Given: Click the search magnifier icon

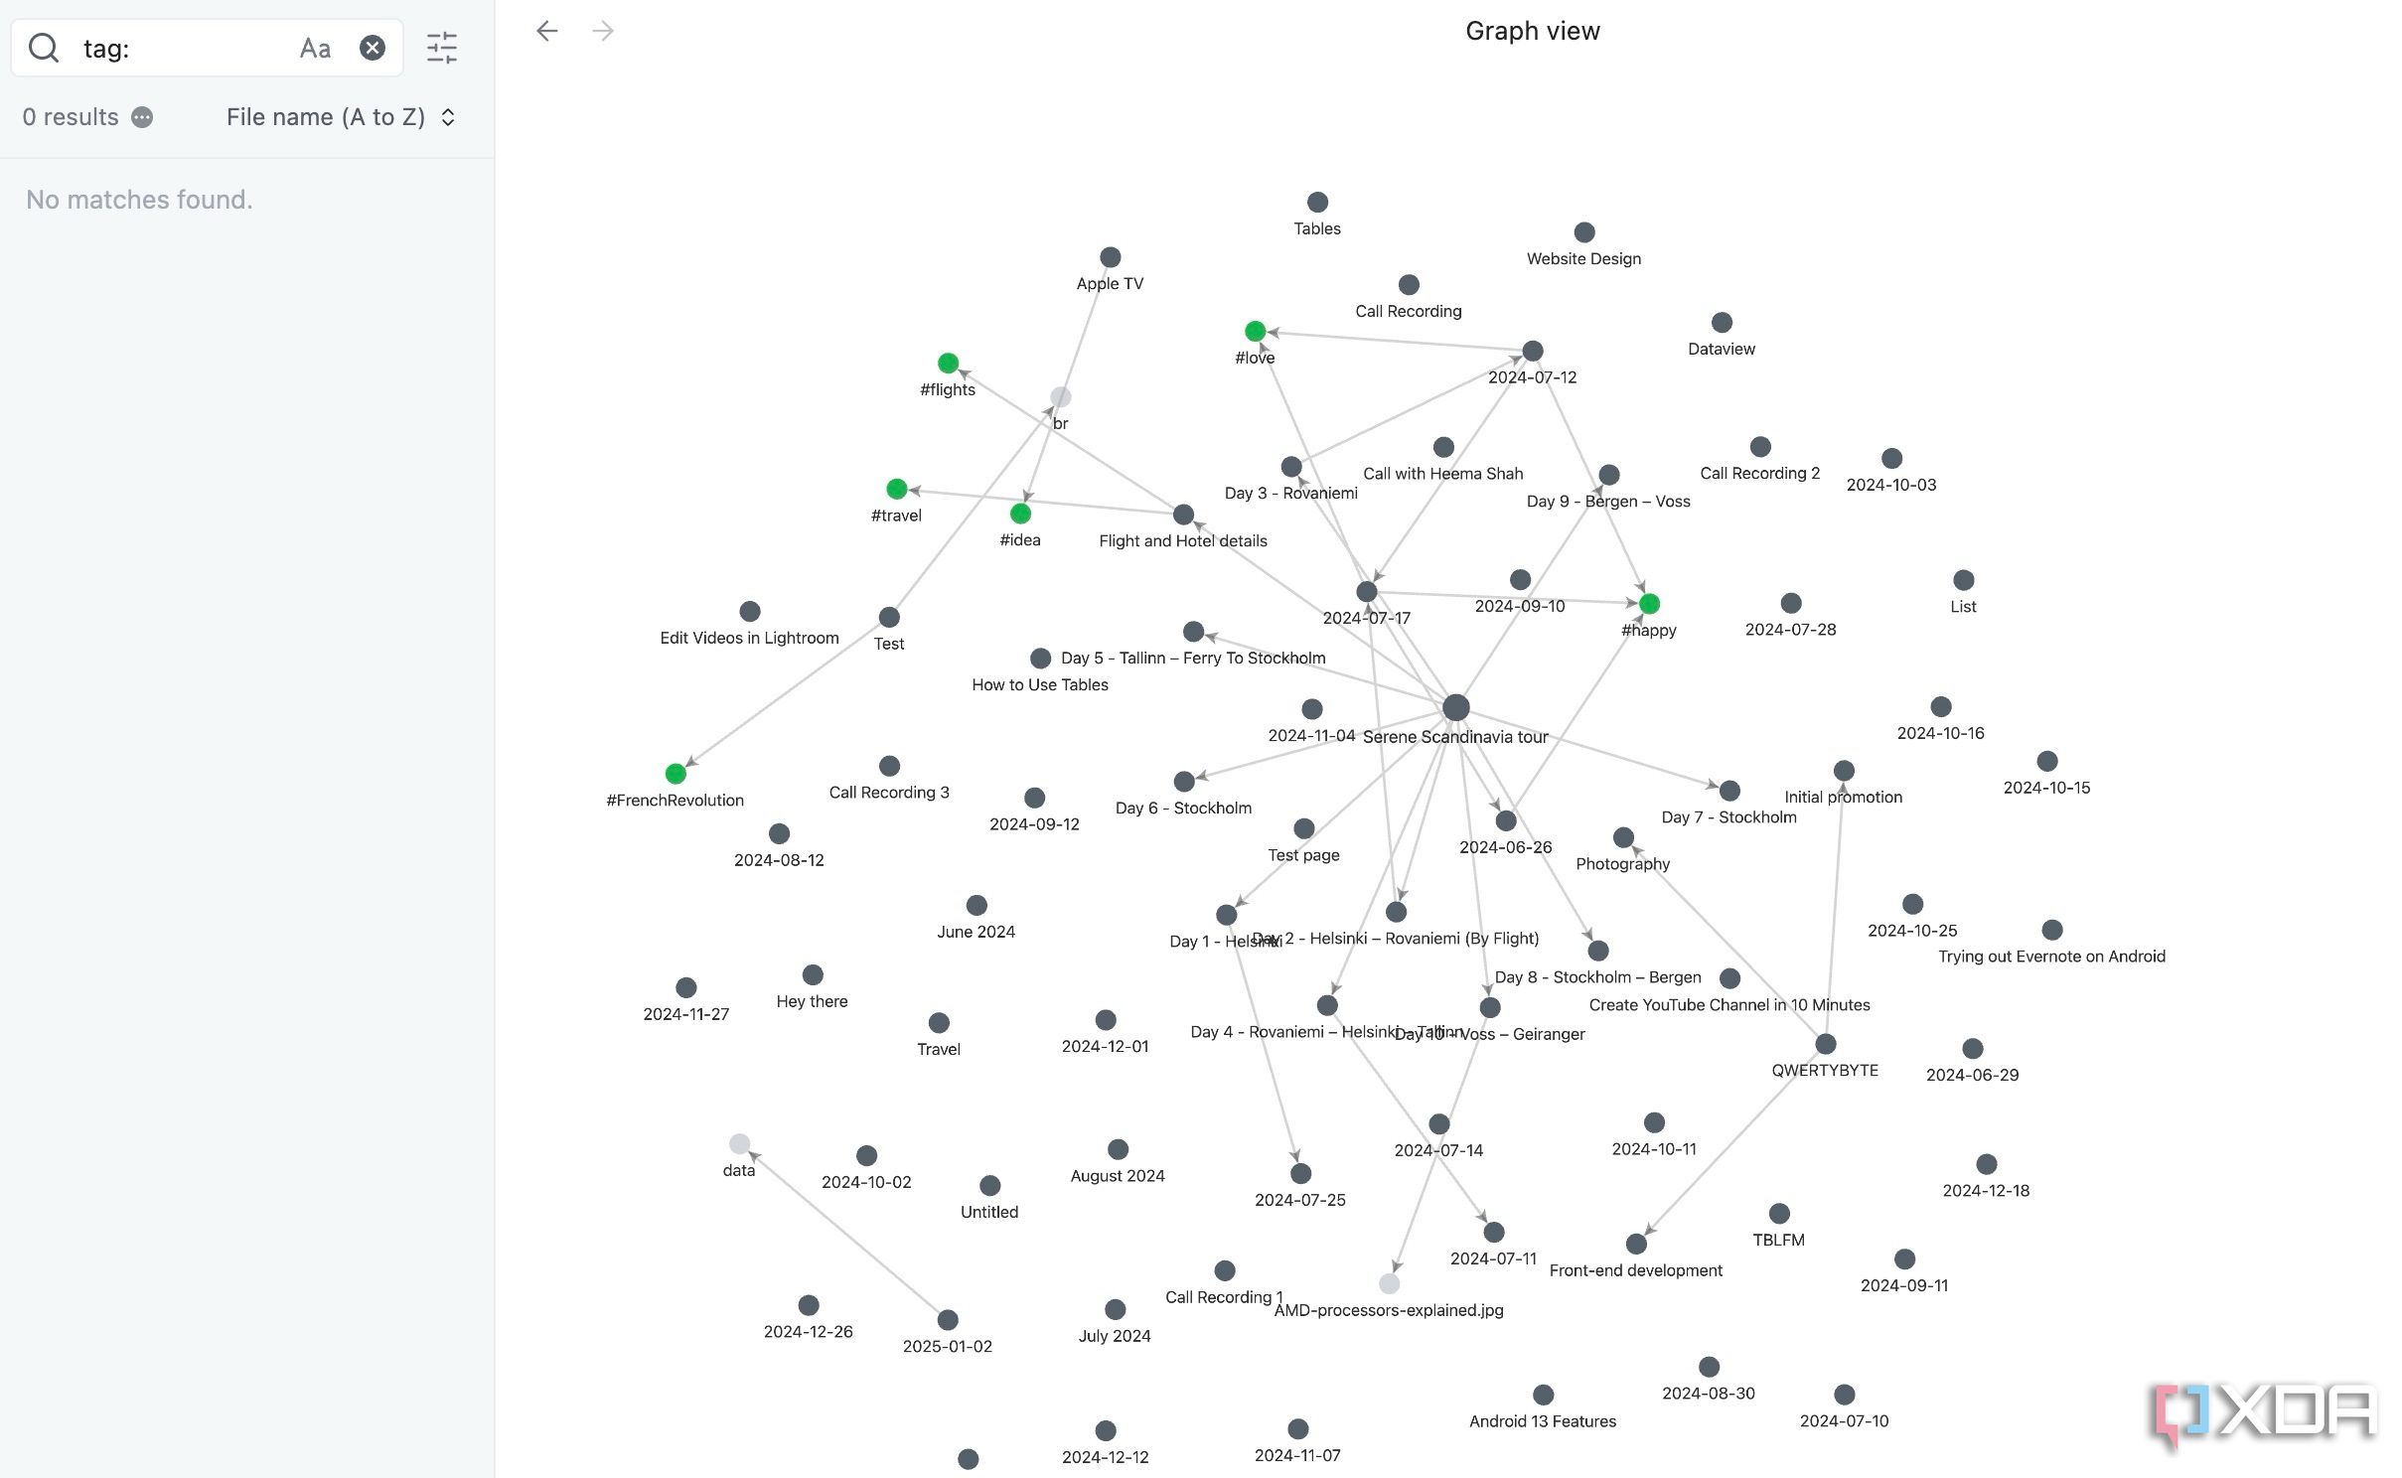Looking at the screenshot, I should tap(44, 48).
